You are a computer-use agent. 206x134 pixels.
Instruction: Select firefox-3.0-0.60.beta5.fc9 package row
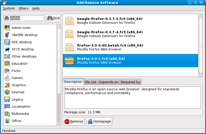130,47
